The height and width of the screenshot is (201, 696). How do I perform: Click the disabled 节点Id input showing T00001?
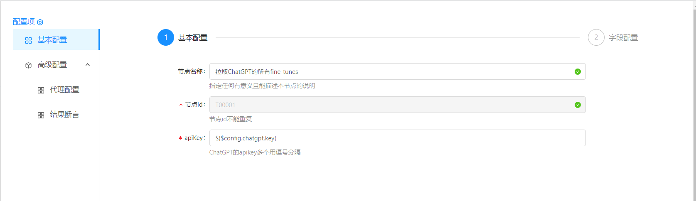(391, 105)
